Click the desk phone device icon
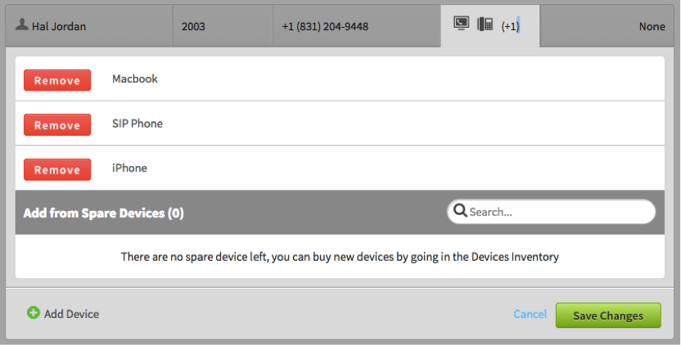Image resolution: width=681 pixels, height=345 pixels. [485, 24]
